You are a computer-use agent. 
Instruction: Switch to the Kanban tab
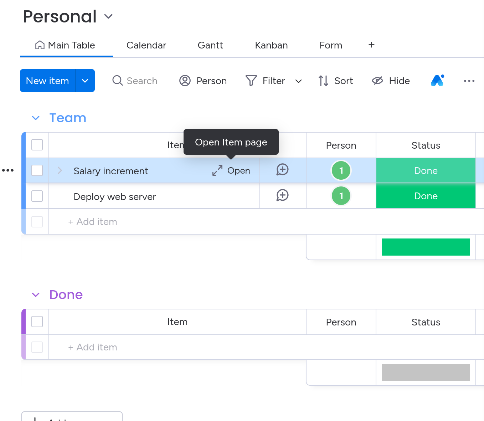click(x=271, y=45)
